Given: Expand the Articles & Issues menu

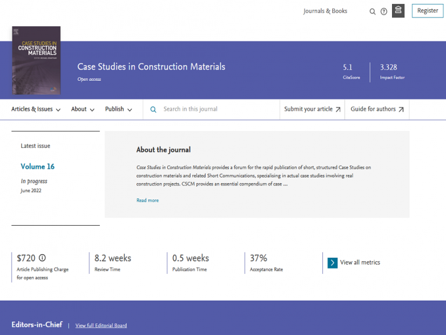Looking at the screenshot, I should [x=36, y=109].
